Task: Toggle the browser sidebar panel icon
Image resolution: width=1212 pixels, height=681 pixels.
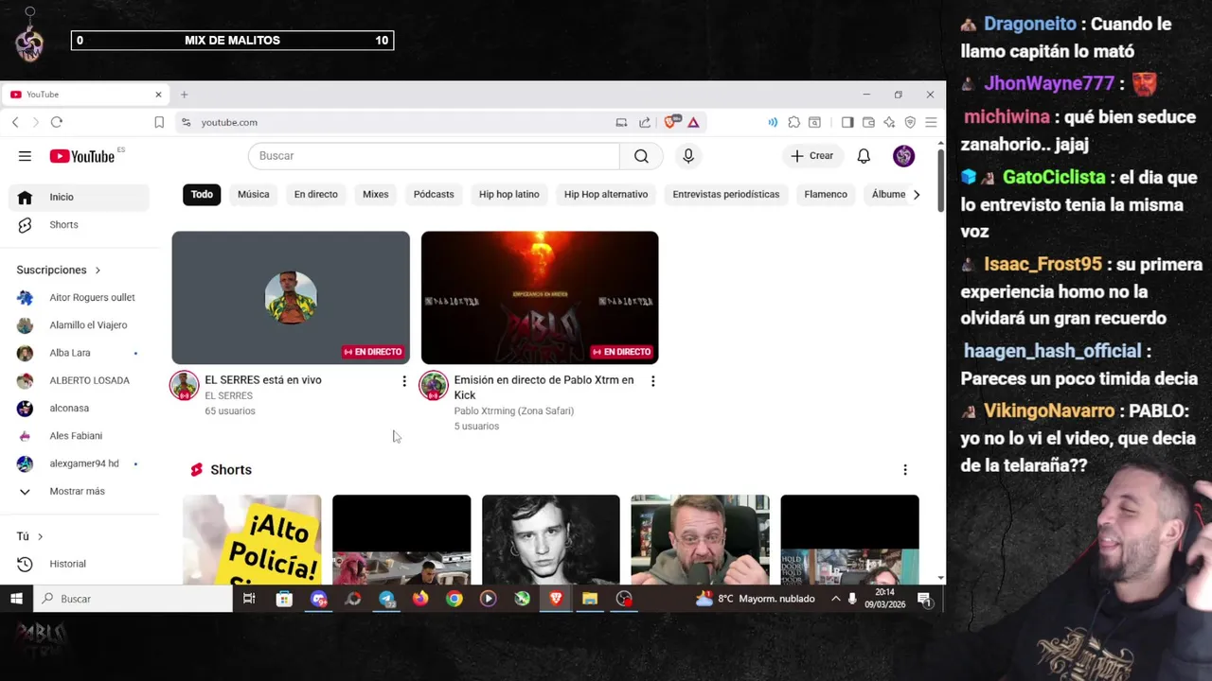Action: pyautogui.click(x=847, y=122)
